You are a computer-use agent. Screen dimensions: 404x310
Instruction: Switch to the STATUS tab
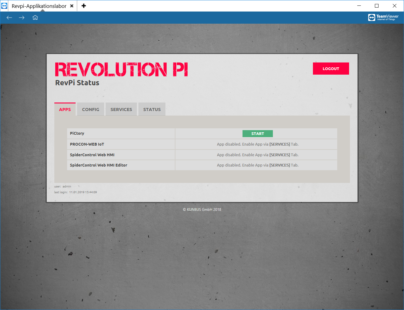152,109
